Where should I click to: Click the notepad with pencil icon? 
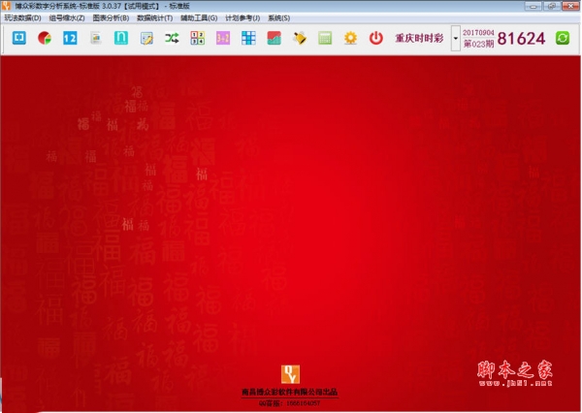tap(146, 38)
